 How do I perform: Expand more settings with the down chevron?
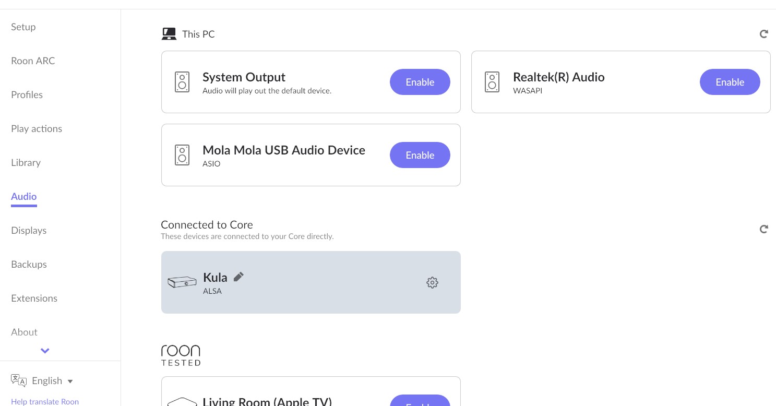pos(45,351)
